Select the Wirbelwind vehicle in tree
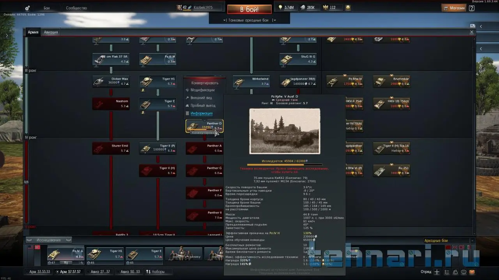 [x=251, y=82]
